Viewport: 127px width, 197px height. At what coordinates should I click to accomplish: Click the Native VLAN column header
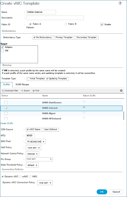[89, 96]
